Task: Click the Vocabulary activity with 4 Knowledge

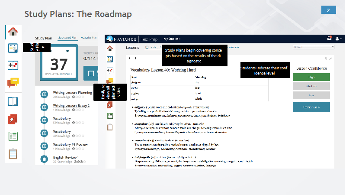Action: (62, 132)
